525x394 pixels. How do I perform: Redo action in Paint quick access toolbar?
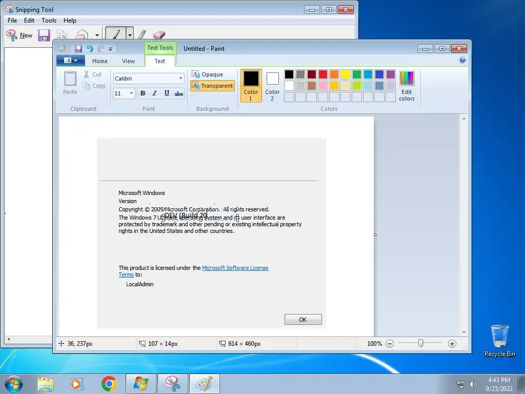[x=101, y=49]
